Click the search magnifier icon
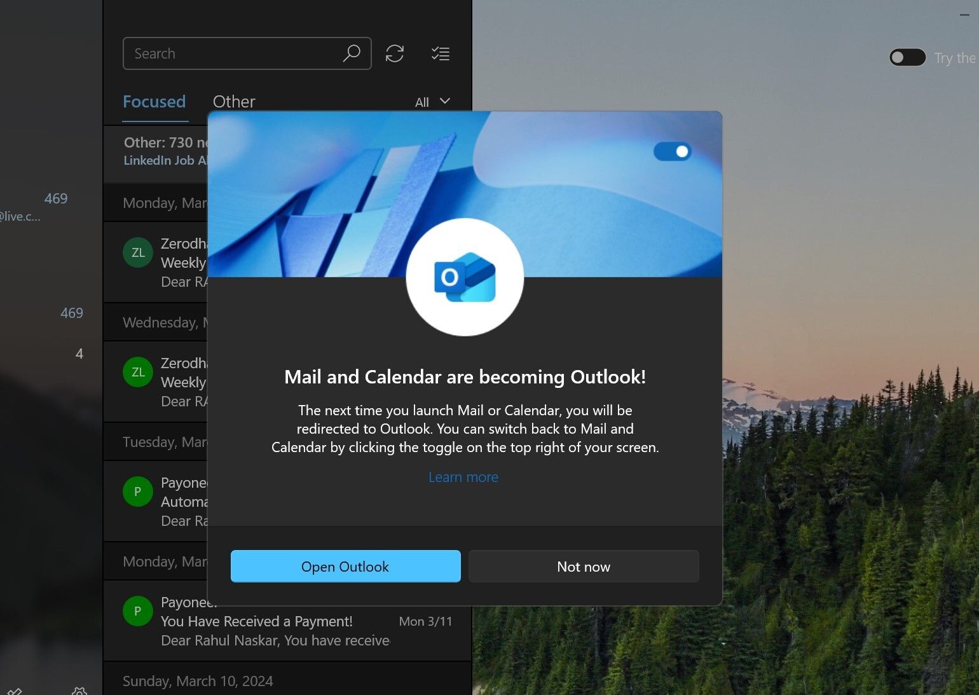The height and width of the screenshot is (695, 979). (x=352, y=53)
